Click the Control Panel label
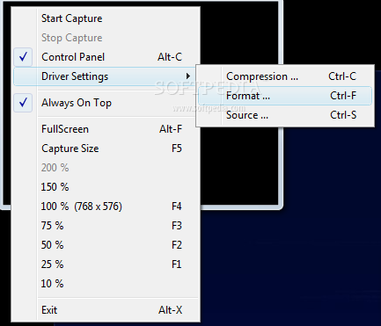 coord(73,57)
